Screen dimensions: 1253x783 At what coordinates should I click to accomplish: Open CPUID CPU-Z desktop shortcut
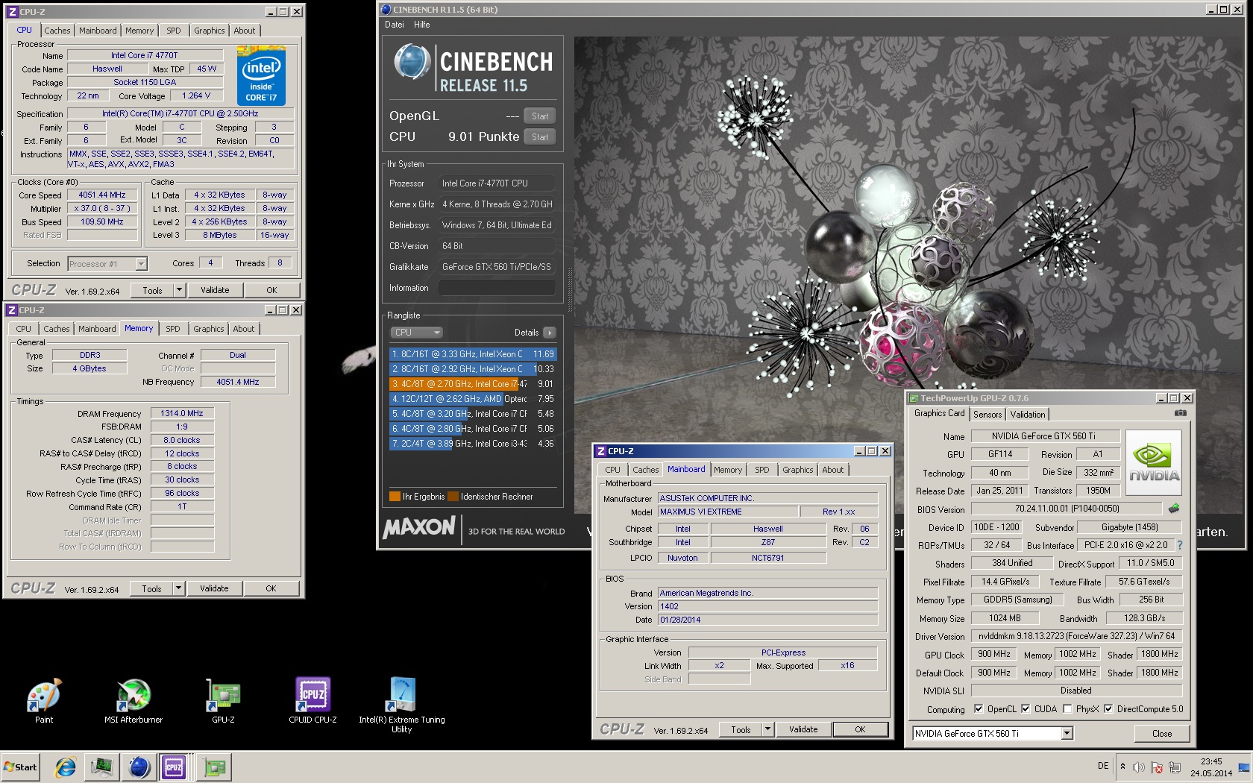point(313,700)
